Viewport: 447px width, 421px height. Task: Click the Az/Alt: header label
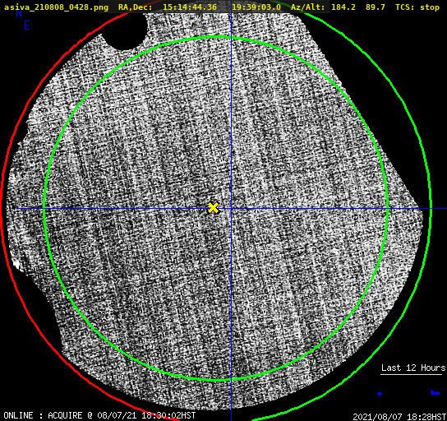point(308,7)
